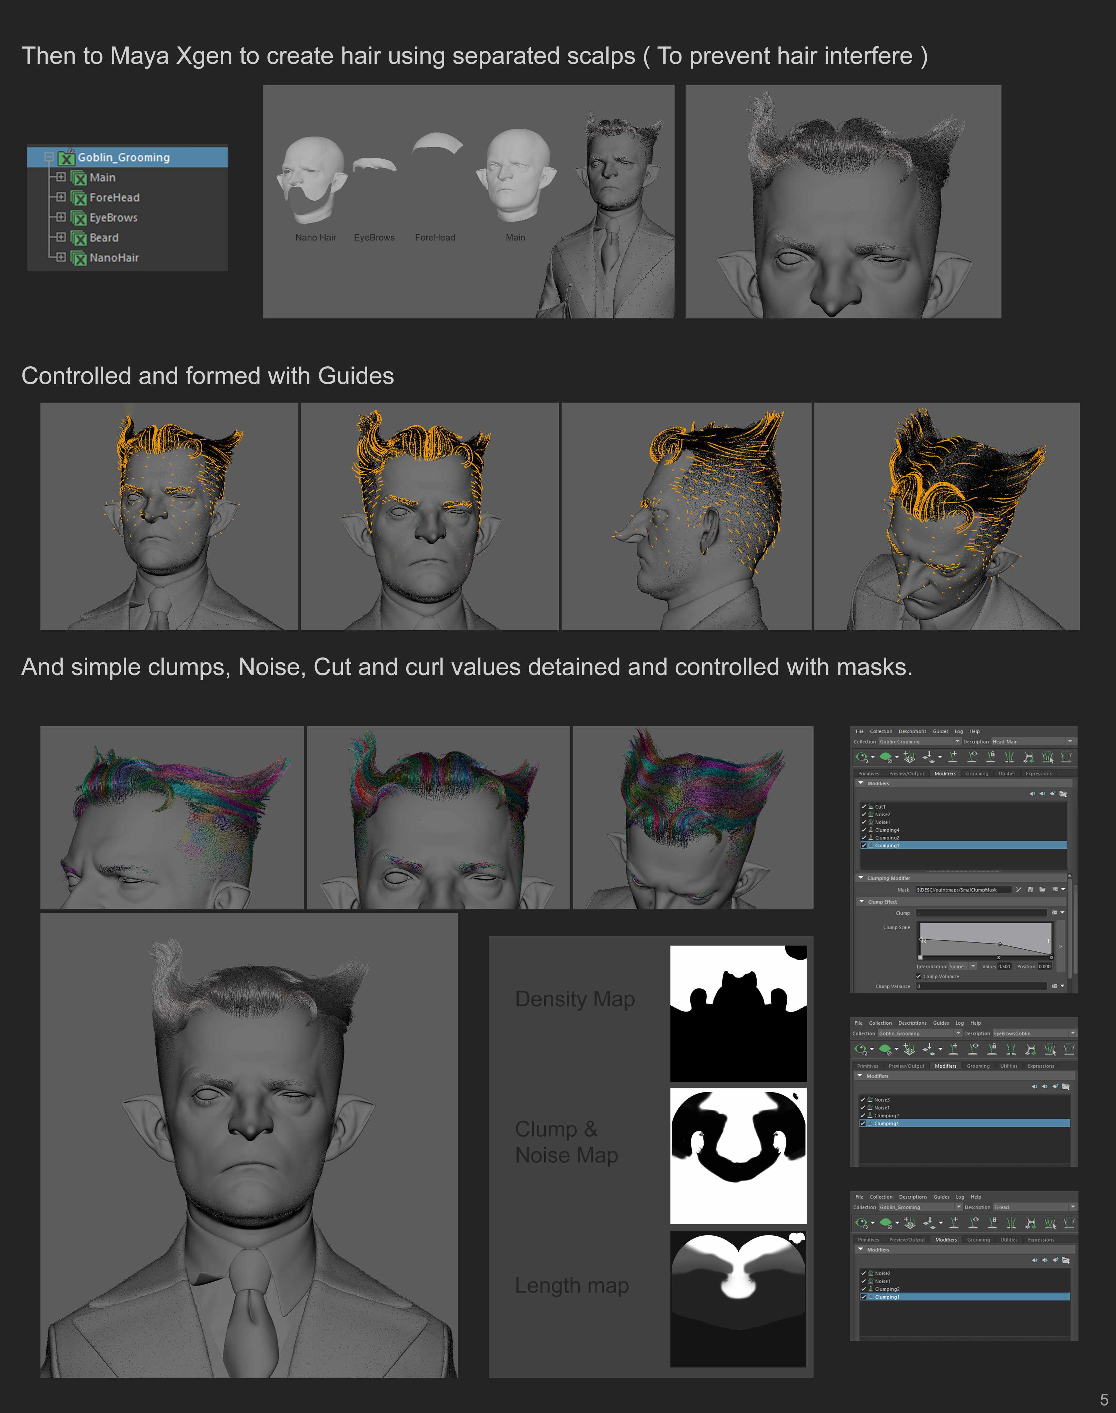Disable the Cut1 modifier checkbox
This screenshot has height=1413, width=1116.
(x=864, y=807)
